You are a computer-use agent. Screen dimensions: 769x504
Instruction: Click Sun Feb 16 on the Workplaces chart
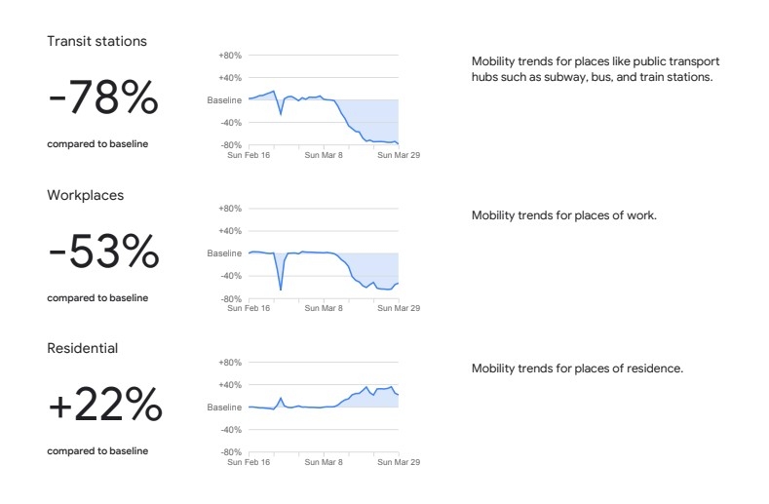(x=249, y=308)
